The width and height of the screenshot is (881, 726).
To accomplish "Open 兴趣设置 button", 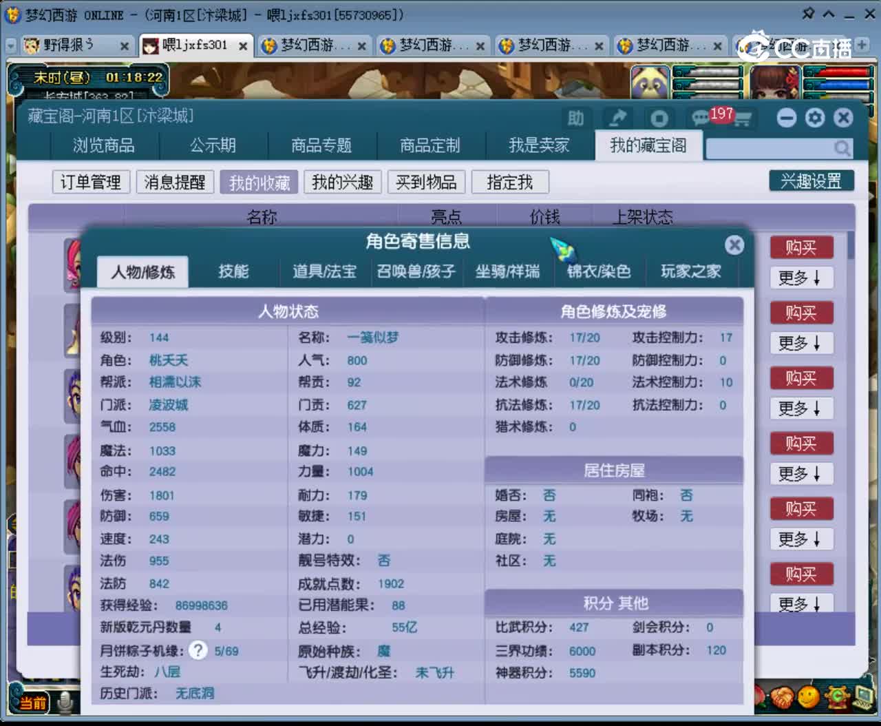I will [811, 181].
